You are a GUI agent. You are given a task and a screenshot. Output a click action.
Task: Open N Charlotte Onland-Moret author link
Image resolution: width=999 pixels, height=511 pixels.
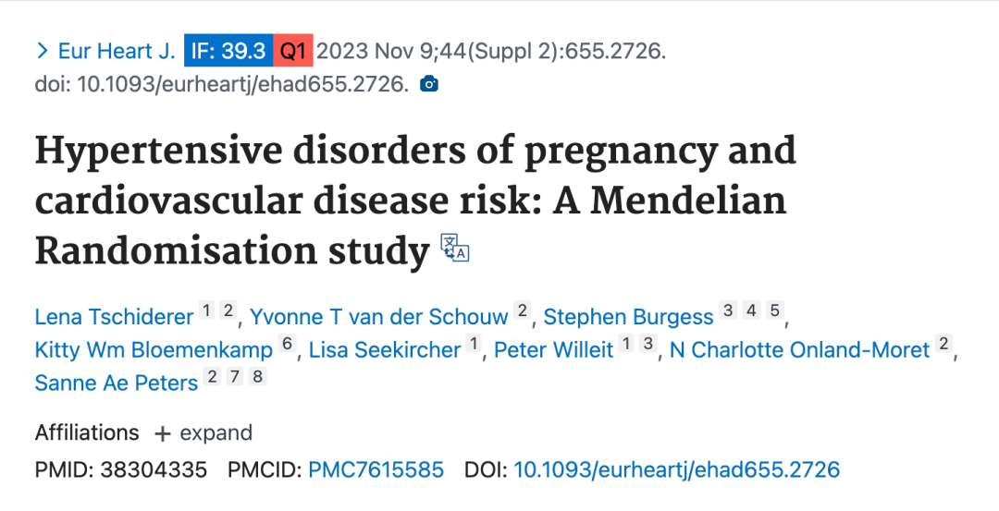799,350
